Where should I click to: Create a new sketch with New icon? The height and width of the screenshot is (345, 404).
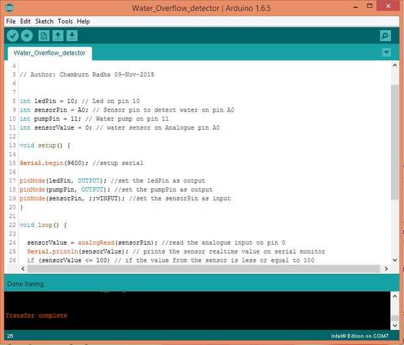(x=44, y=36)
